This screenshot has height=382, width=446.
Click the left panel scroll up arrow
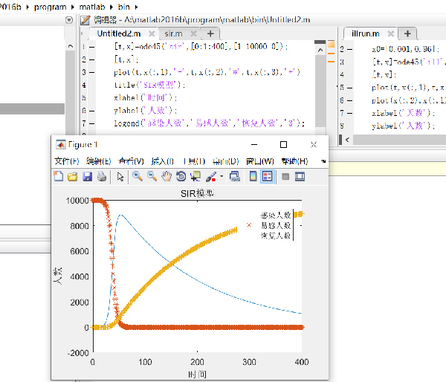click(71, 46)
